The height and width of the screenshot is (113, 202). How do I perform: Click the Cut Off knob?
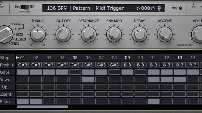coord(63,34)
